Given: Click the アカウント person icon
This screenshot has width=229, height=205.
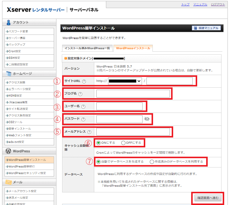Looking at the screenshot, I should pyautogui.click(x=9, y=23).
